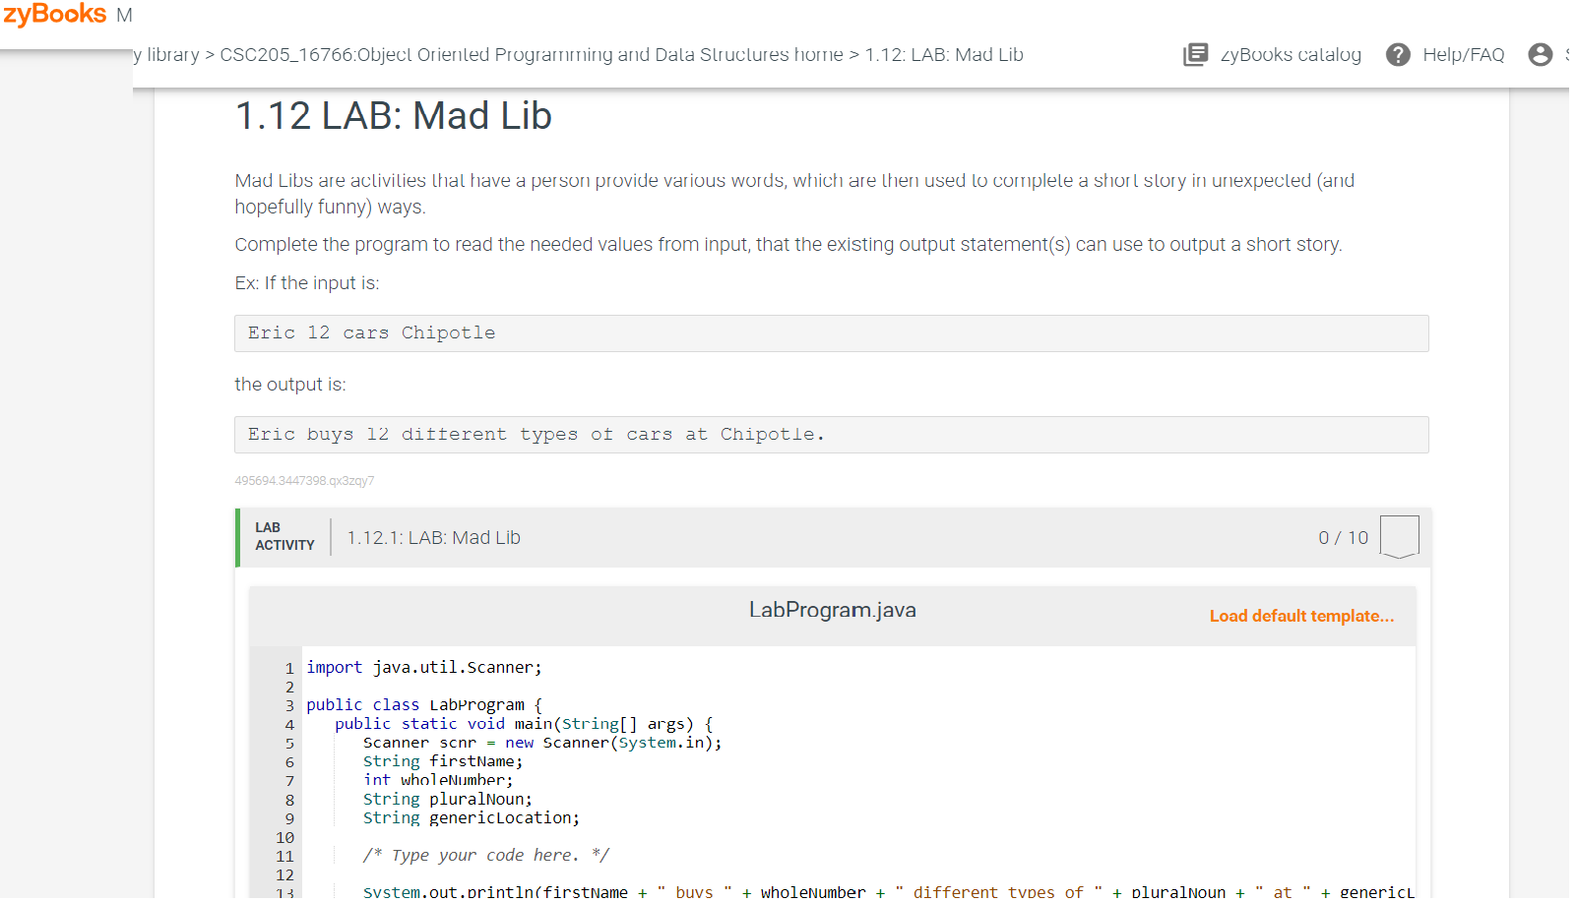The width and height of the screenshot is (1576, 902).
Task: Click the expected output box showing the story sentence
Action: pyautogui.click(x=830, y=434)
